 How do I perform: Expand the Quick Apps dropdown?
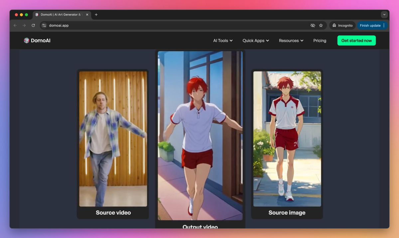(256, 40)
